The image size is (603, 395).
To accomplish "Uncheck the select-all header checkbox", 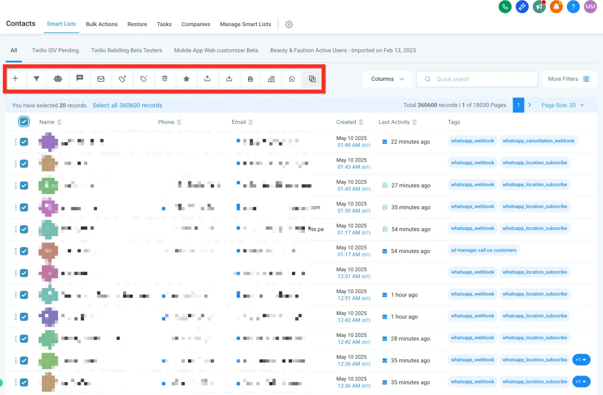I will tap(24, 121).
